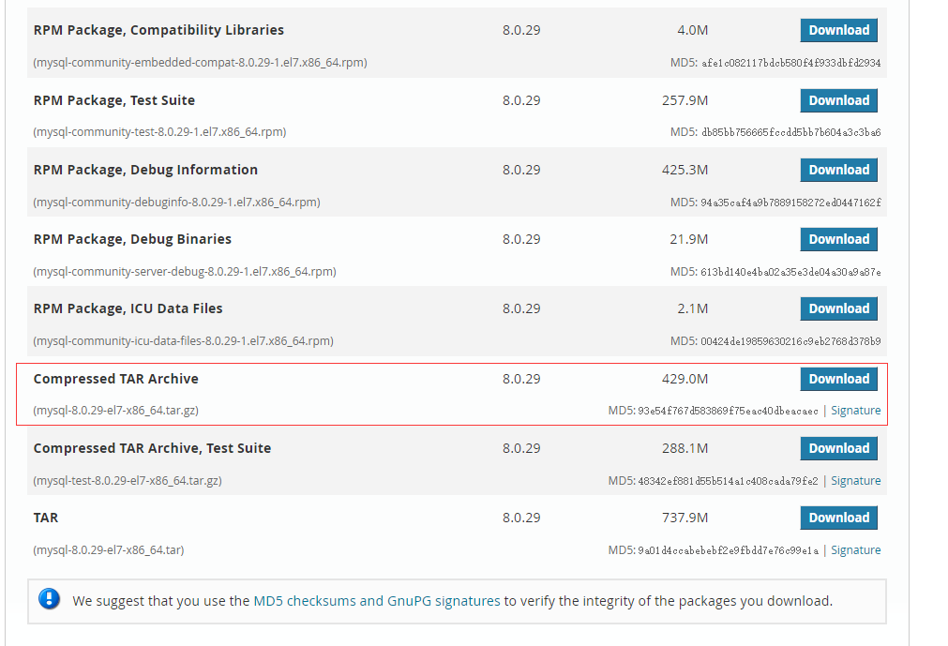Click filename (mysql-test-8.0.29-el7-x86_64.tar.gz)
948x646 pixels.
[128, 480]
